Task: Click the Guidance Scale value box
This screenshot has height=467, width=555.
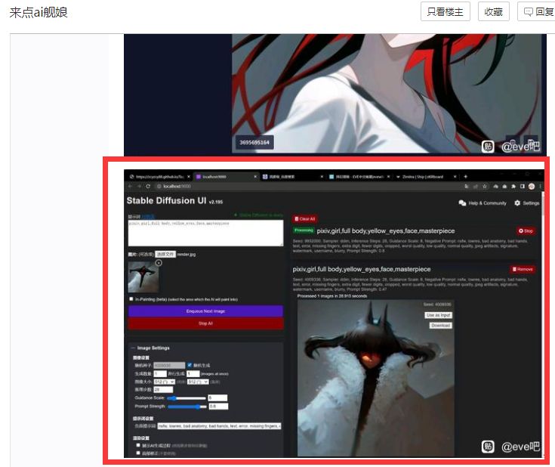Action: (x=217, y=398)
